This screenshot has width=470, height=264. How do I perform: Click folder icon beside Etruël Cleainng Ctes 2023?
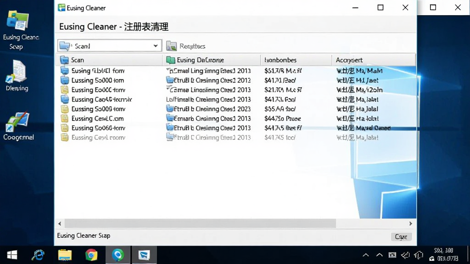pos(170,109)
